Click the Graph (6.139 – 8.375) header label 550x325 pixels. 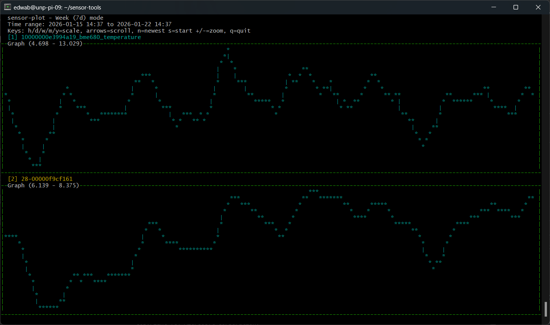pos(43,185)
